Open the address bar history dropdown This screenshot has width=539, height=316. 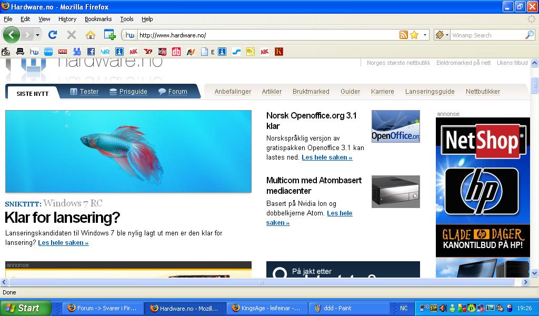click(x=425, y=35)
